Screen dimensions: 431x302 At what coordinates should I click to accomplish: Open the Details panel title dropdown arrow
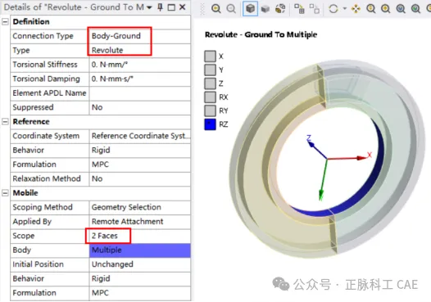pyautogui.click(x=149, y=7)
